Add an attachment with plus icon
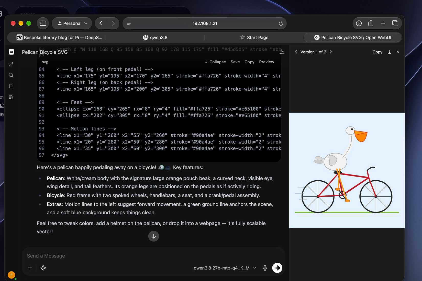Screen dimensions: 422x281 click(x=30, y=268)
